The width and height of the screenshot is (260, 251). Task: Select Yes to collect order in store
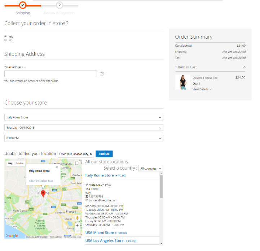(6, 36)
